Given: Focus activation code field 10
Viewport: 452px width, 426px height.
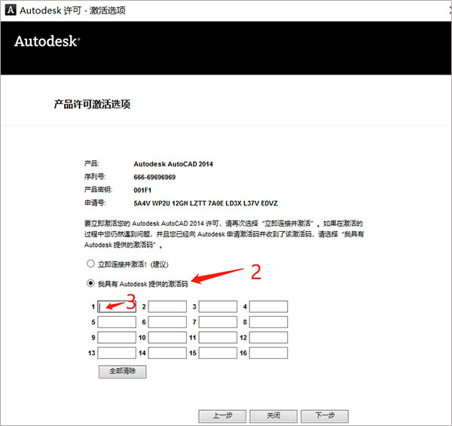Looking at the screenshot, I should (167, 337).
